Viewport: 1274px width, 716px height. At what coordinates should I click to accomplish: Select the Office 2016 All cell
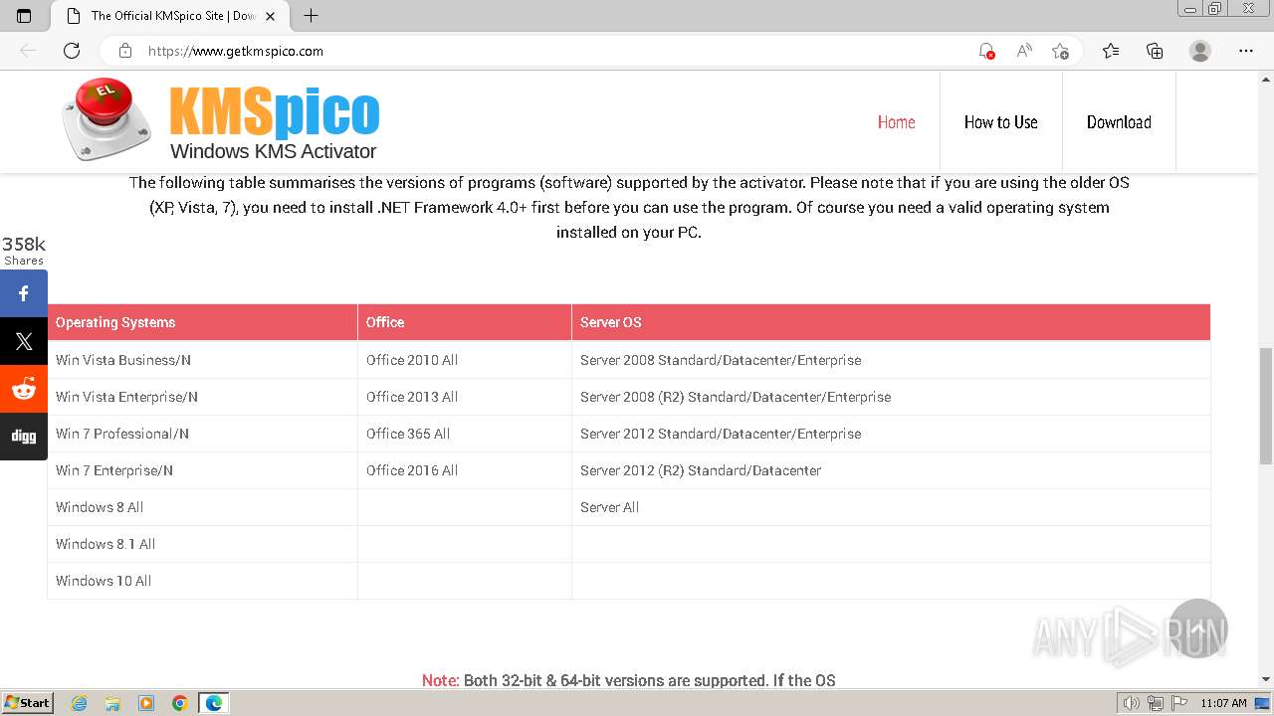(465, 470)
